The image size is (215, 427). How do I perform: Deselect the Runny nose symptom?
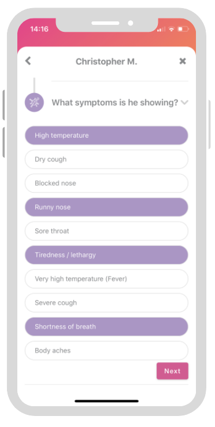[x=106, y=207]
